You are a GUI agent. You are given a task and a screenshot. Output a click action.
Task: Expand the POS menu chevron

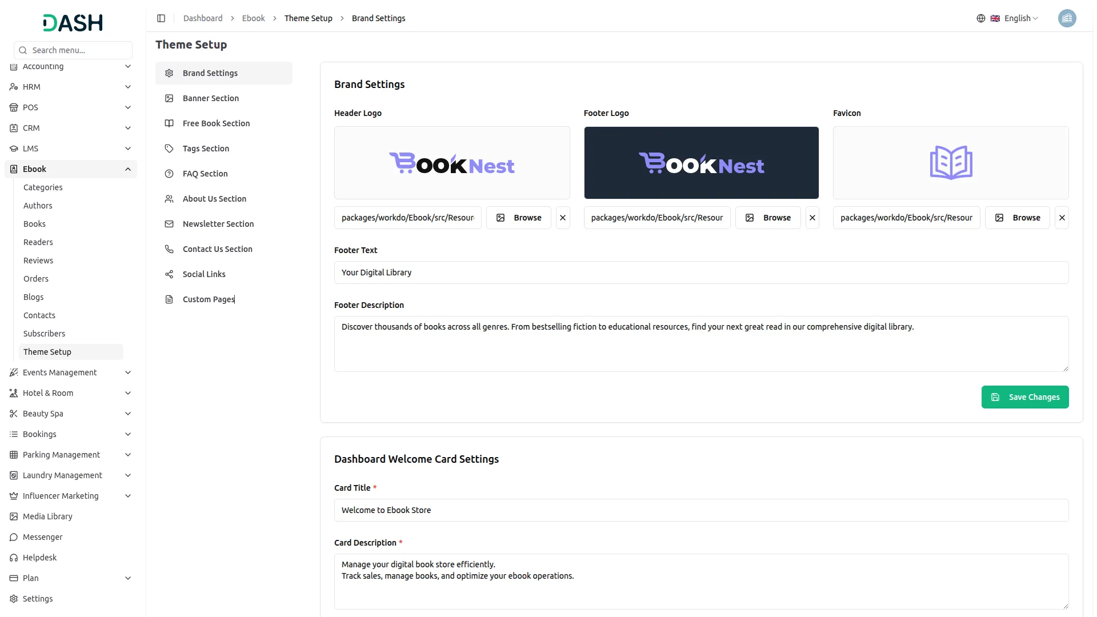128,107
